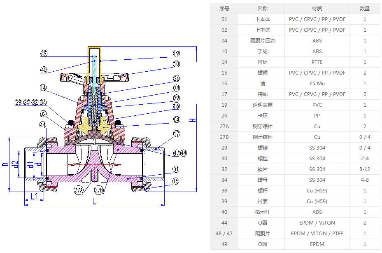
Task: Select callout bubble 14 on the left side
Action: point(44,87)
